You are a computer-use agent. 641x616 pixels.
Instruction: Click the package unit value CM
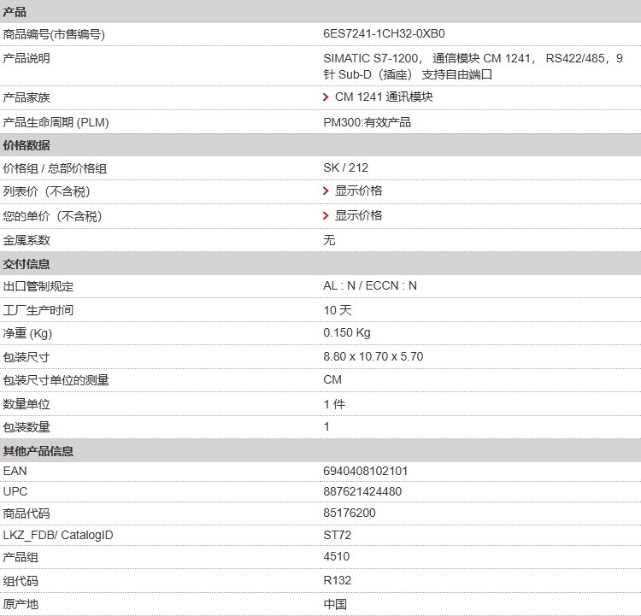(332, 379)
